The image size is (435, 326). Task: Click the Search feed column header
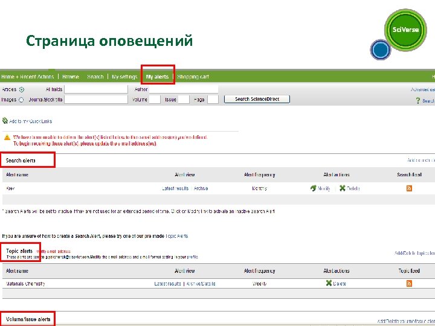409,174
